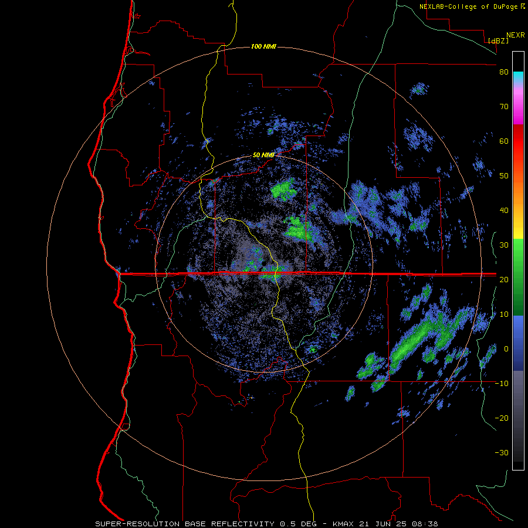Image resolution: width=528 pixels, height=528 pixels.
Task: Click the 10 value on dBZ scale
Action: [504, 314]
